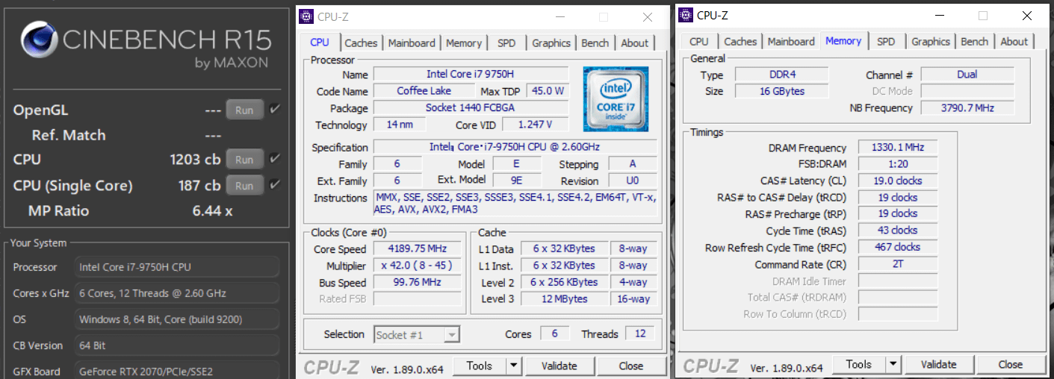
Task: Open About tab in right CPU-Z window
Action: [x=1014, y=42]
